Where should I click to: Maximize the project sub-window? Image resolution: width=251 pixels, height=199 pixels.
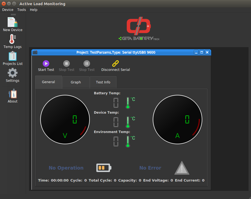click(202, 52)
